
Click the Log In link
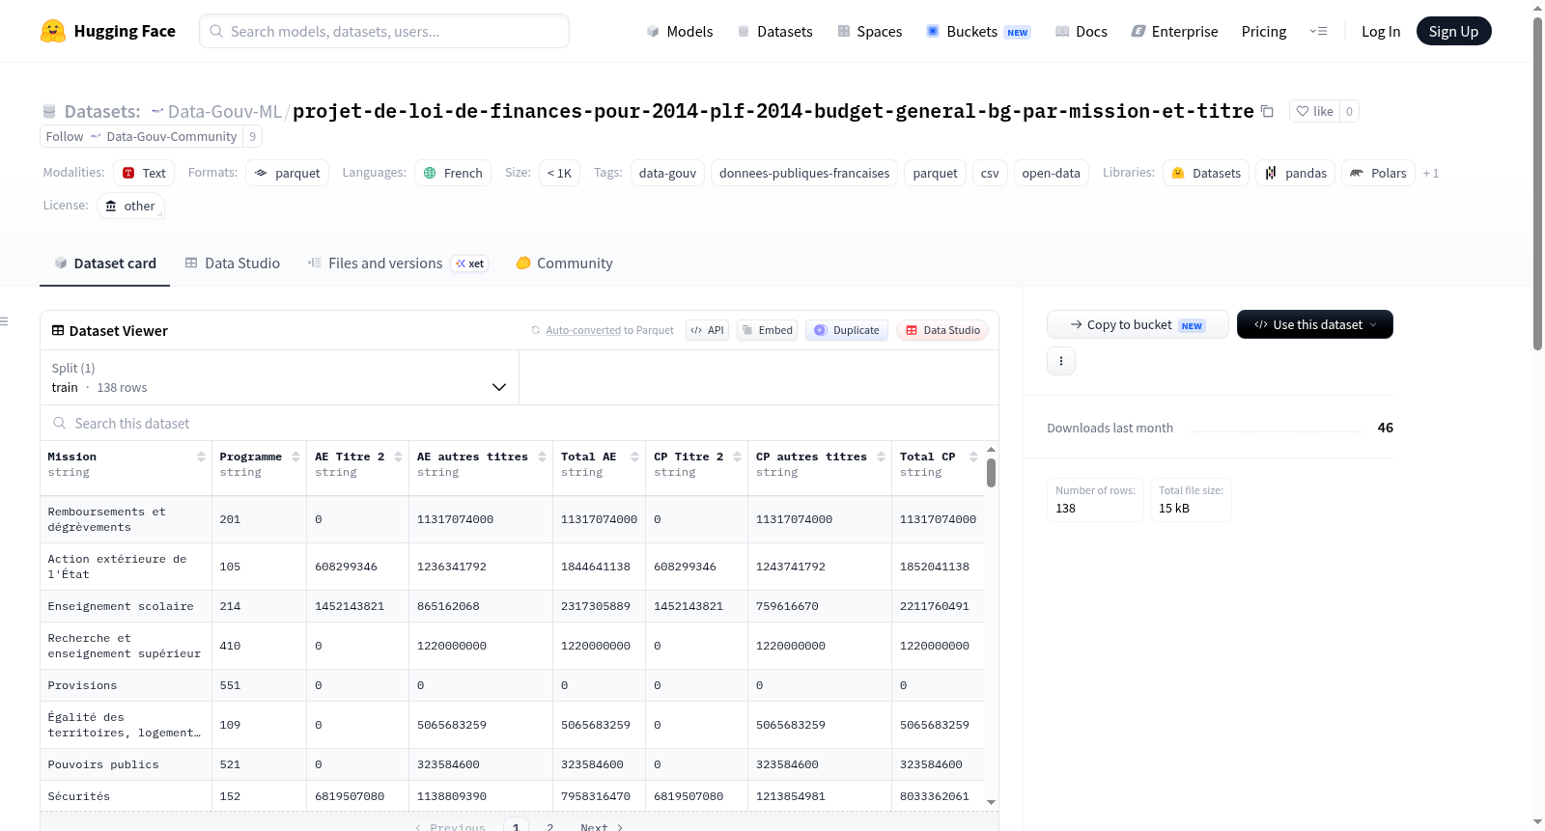click(x=1381, y=31)
